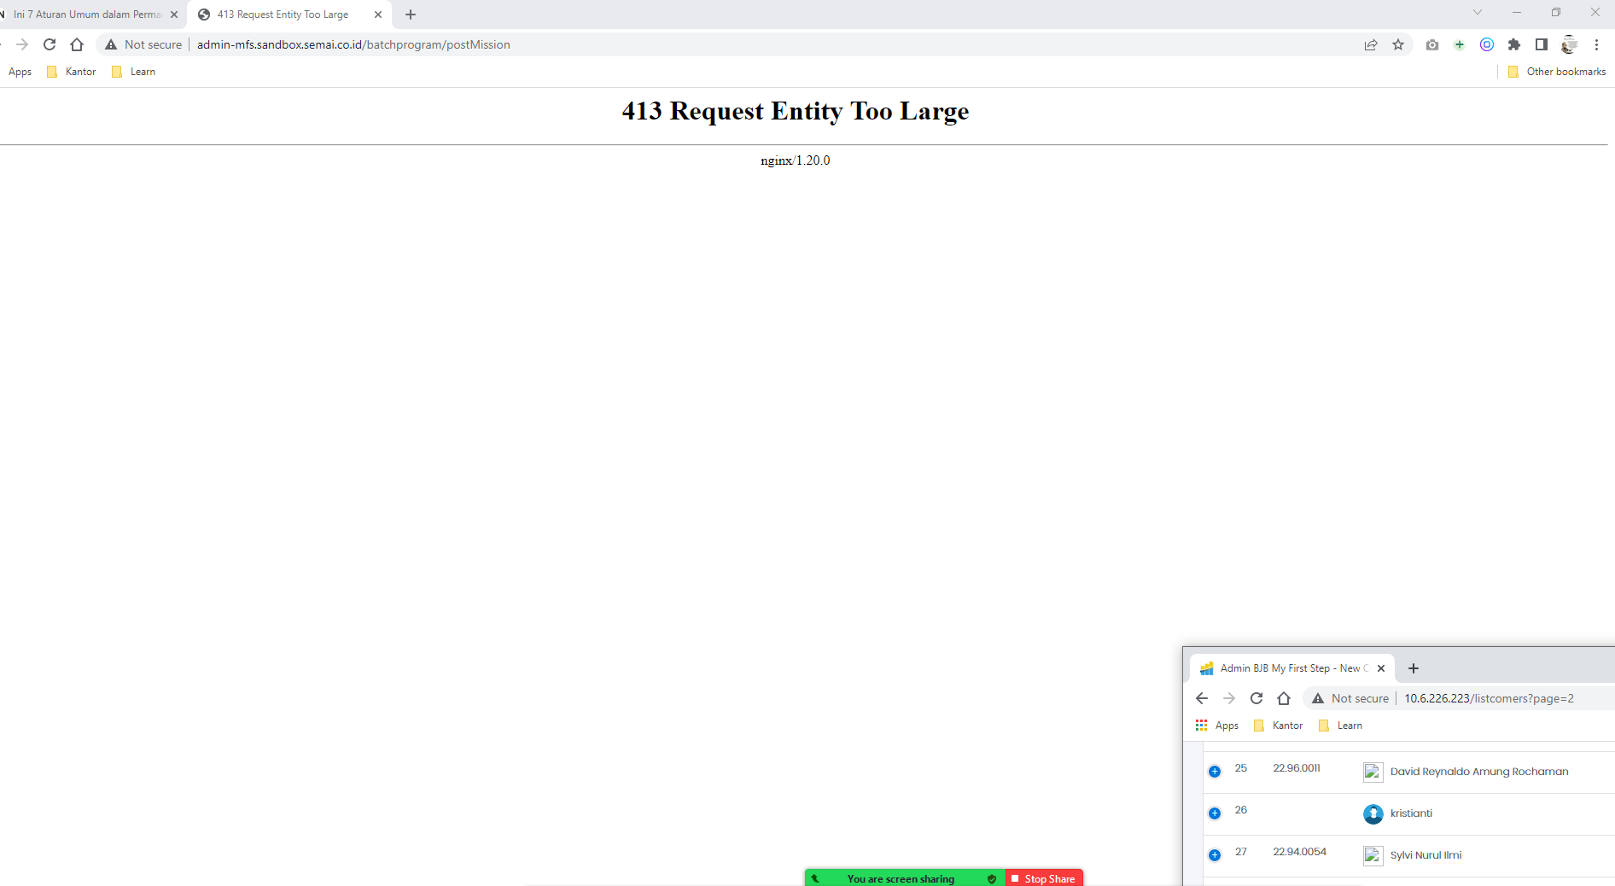
Task: Expand row 25 David Reynaldo details
Action: (x=1215, y=772)
